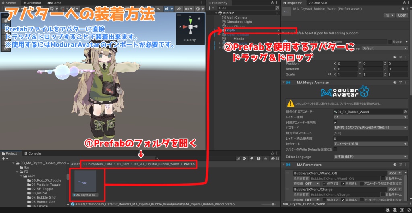The height and width of the screenshot is (213, 412).
Task: Check 自動リネーム for Wand_ON parameter
Action: click(383, 178)
